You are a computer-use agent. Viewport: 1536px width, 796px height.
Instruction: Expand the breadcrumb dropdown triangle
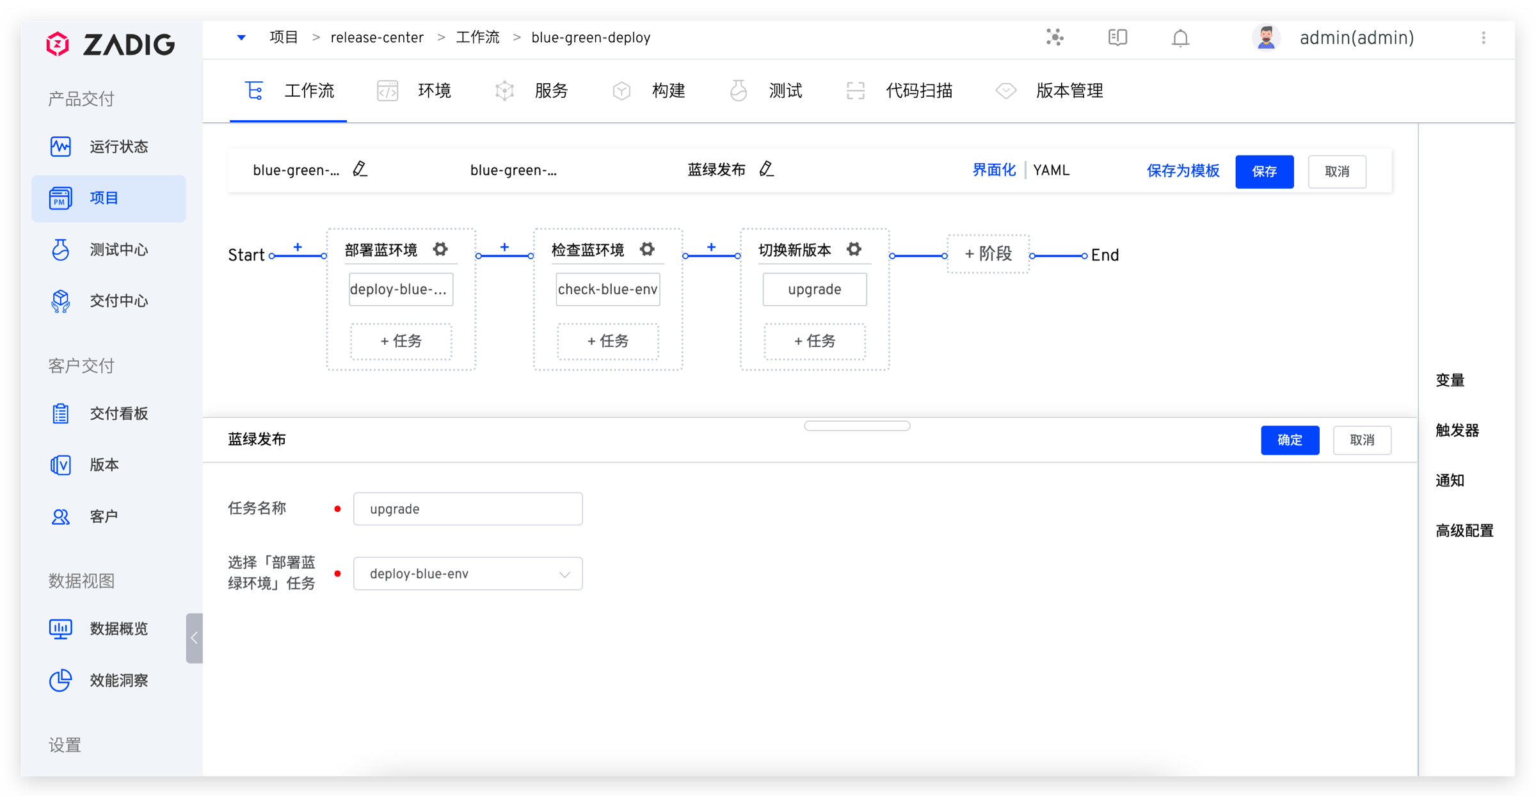[x=241, y=38]
